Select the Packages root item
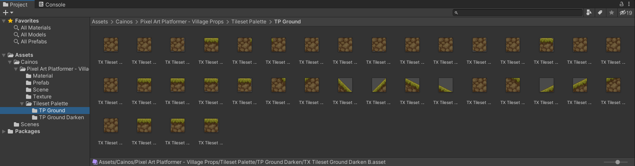 point(27,131)
